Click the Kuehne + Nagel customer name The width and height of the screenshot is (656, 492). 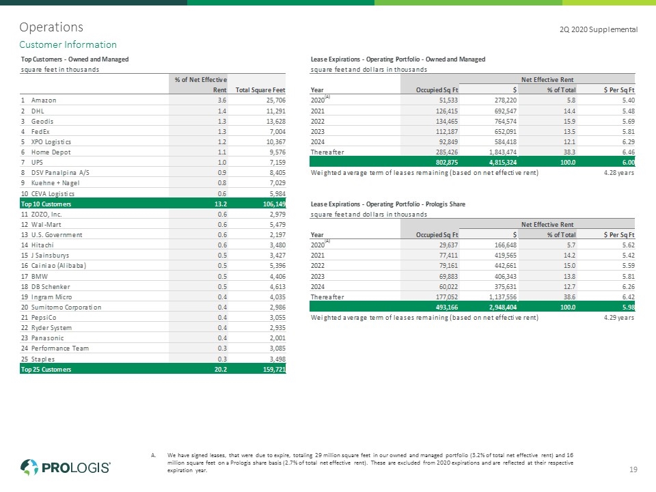tap(55, 183)
